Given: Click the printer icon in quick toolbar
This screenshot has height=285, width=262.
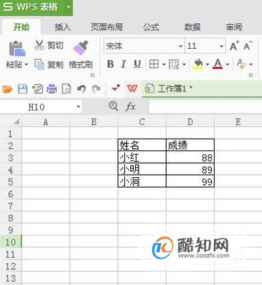Looking at the screenshot, I should [52, 89].
